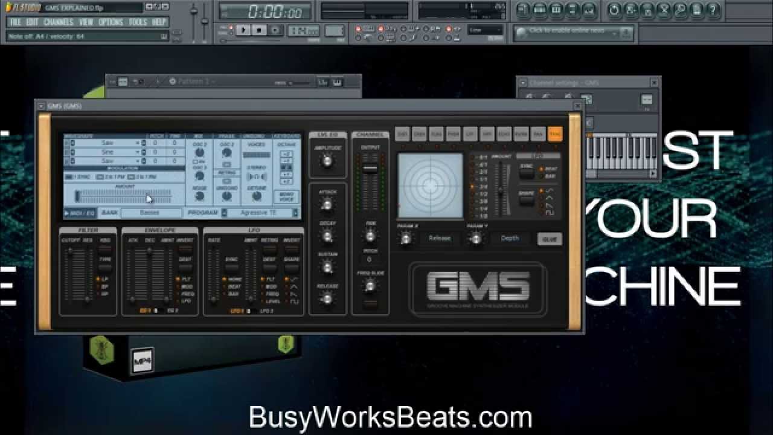Click the effect LFO SHAPE button
Screen dimensions: 773x435
[527, 201]
